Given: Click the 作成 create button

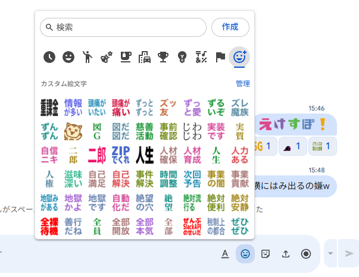Looking at the screenshot, I should tap(230, 27).
